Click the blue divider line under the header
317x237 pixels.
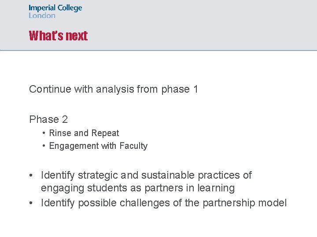tap(158, 50)
